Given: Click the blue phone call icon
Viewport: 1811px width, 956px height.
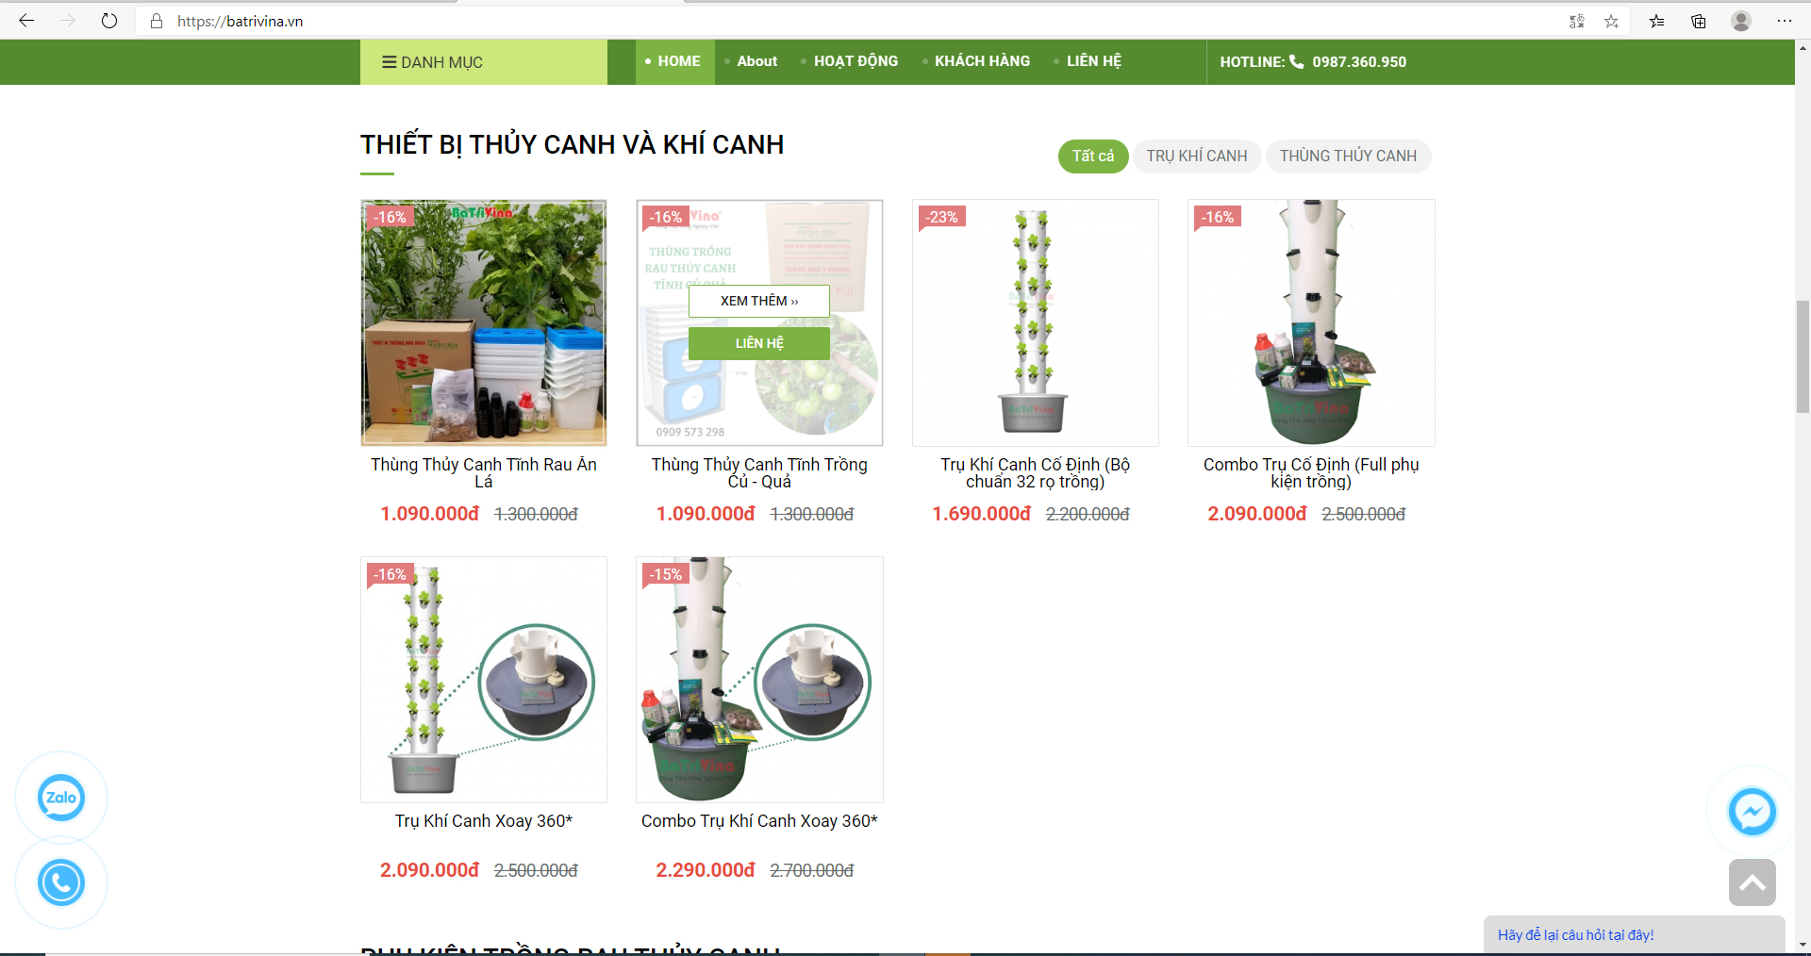Looking at the screenshot, I should pos(61,882).
